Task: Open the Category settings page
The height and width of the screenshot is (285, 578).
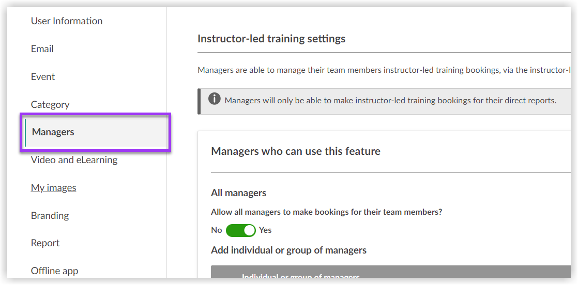Action: (50, 105)
